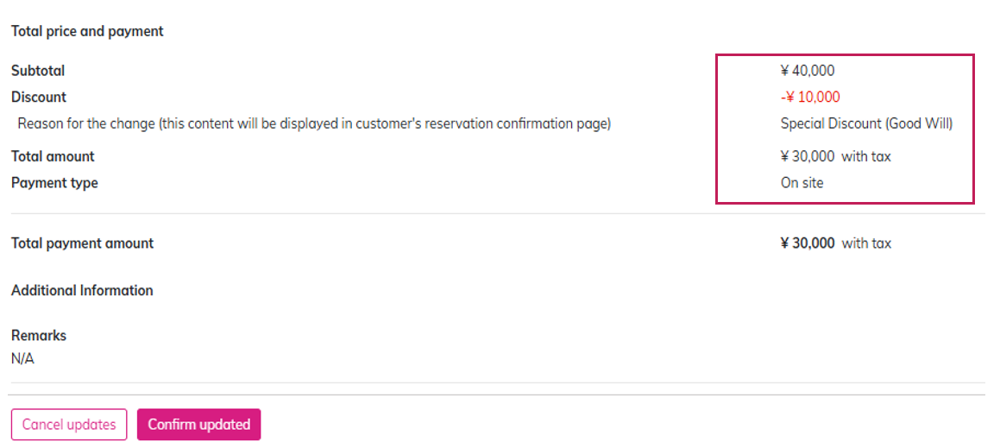1000x448 pixels.
Task: Click "with tax" in the Total amount row
Action: pyautogui.click(x=866, y=156)
